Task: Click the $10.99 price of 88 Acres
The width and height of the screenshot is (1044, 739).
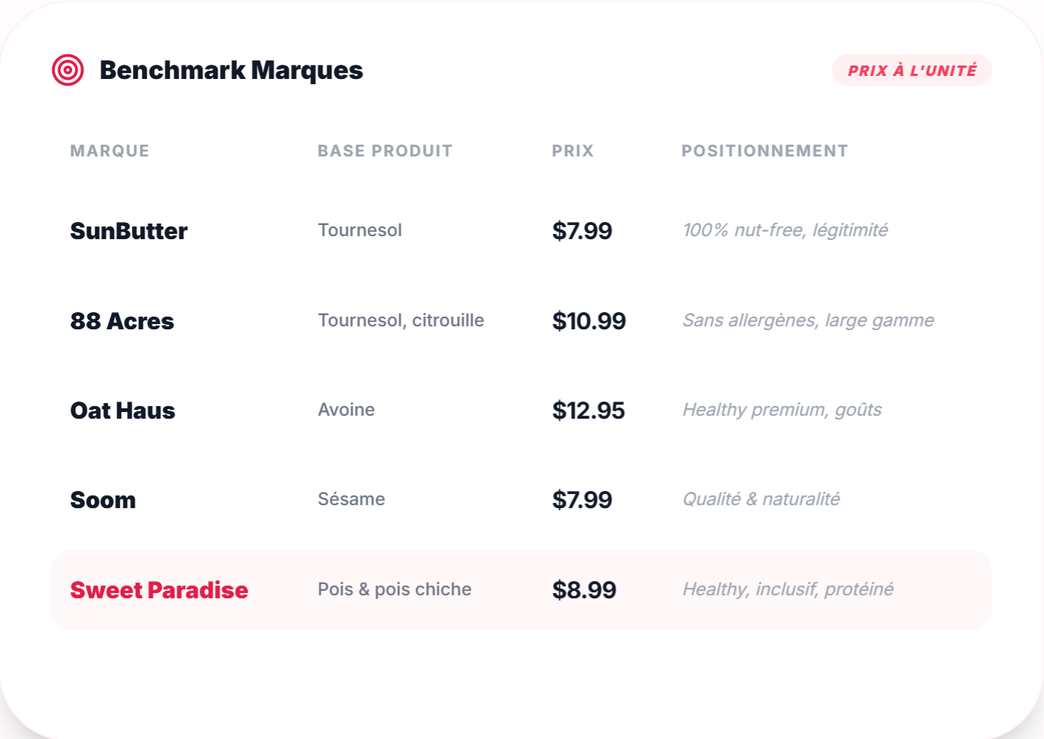Action: [588, 321]
